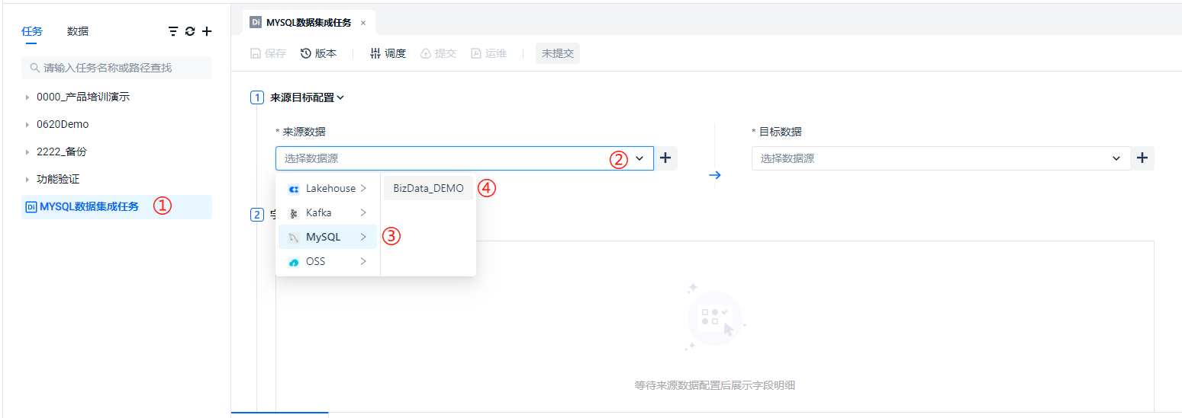Click the refresh icon in task panel
Screen dimensions: 1182x418
click(x=190, y=31)
